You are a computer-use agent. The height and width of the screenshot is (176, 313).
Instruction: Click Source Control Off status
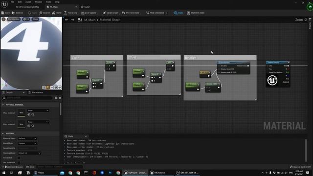pyautogui.click(x=300, y=167)
